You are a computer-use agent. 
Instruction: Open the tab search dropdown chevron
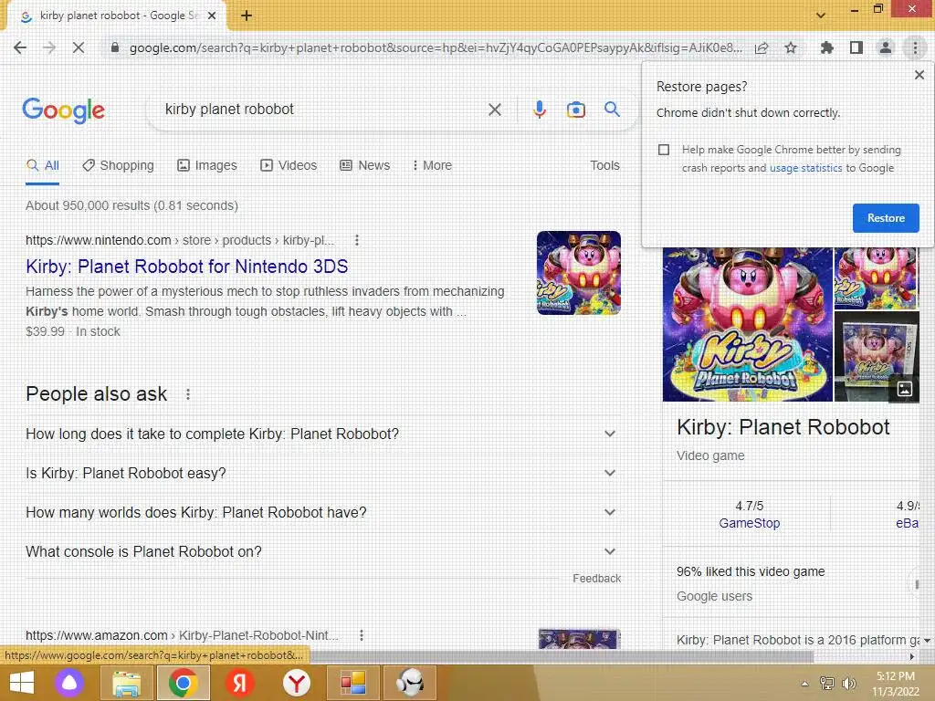(x=821, y=16)
